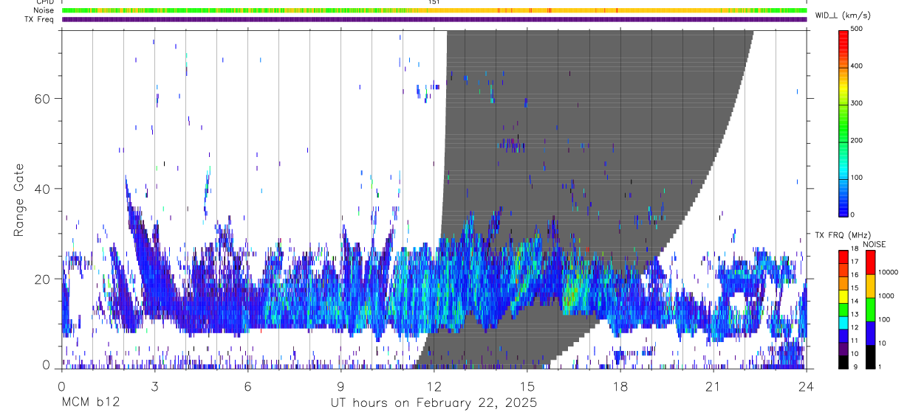Screen dimensions: 907x418
Task: Click the '500' value on WID color bar
Action: click(856, 29)
